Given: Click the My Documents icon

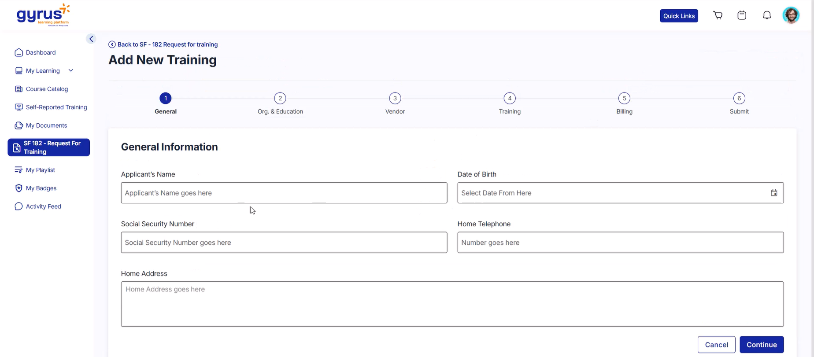Looking at the screenshot, I should point(18,125).
